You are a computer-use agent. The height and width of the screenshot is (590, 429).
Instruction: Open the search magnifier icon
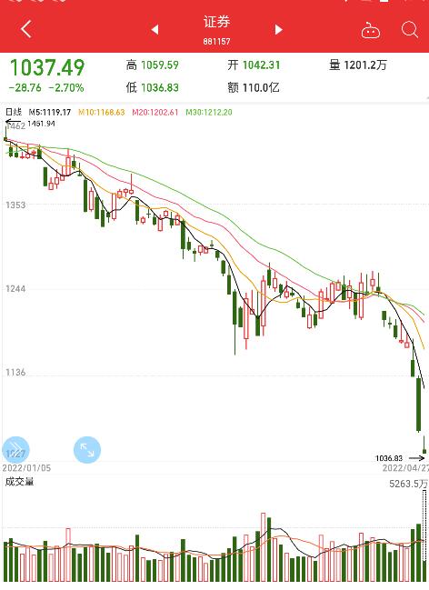coord(409,30)
